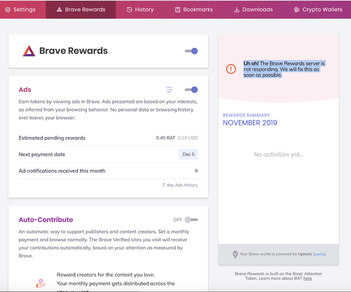
Task: Click the History clock icon
Action: coord(129,9)
